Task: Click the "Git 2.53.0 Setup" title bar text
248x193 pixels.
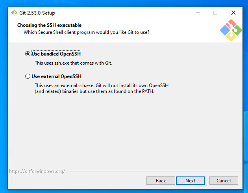Action: 37,13
